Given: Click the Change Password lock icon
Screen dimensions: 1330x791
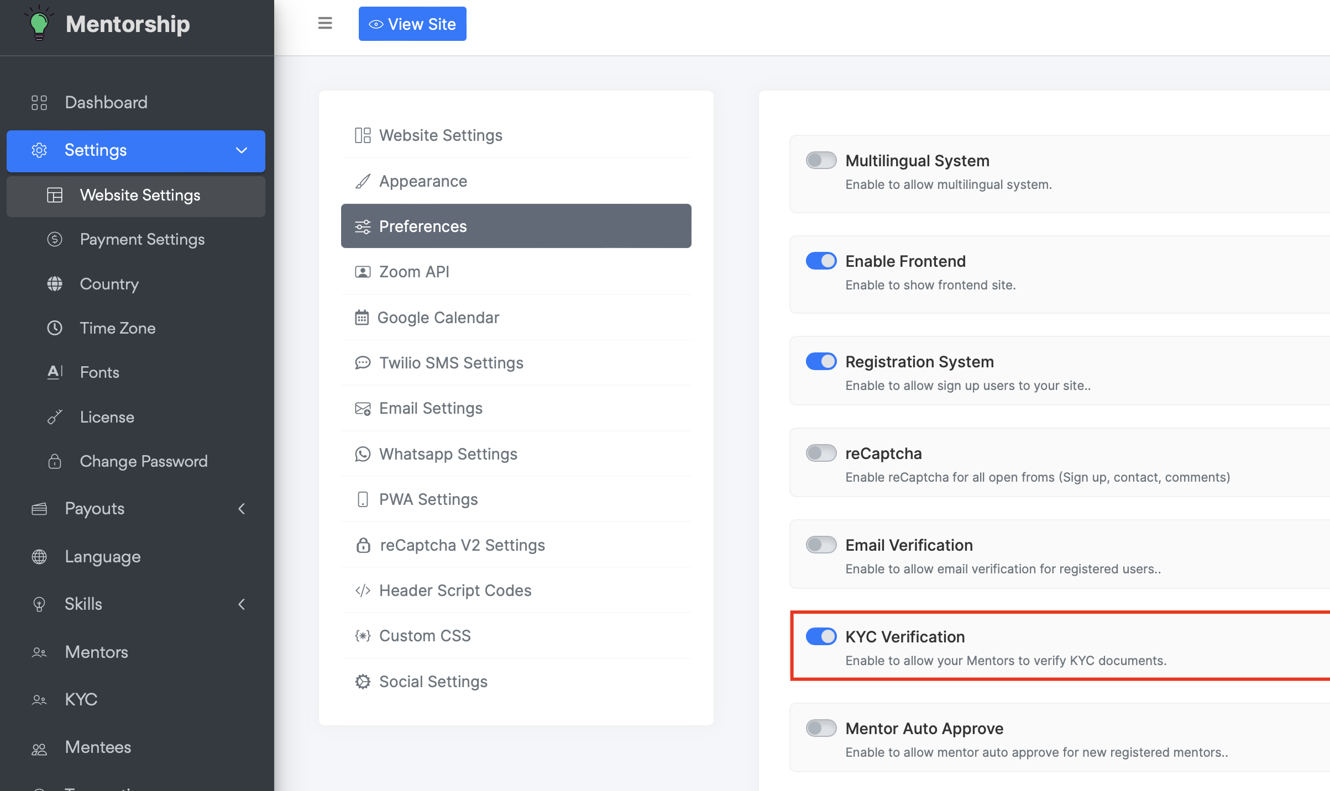Looking at the screenshot, I should click(x=55, y=461).
